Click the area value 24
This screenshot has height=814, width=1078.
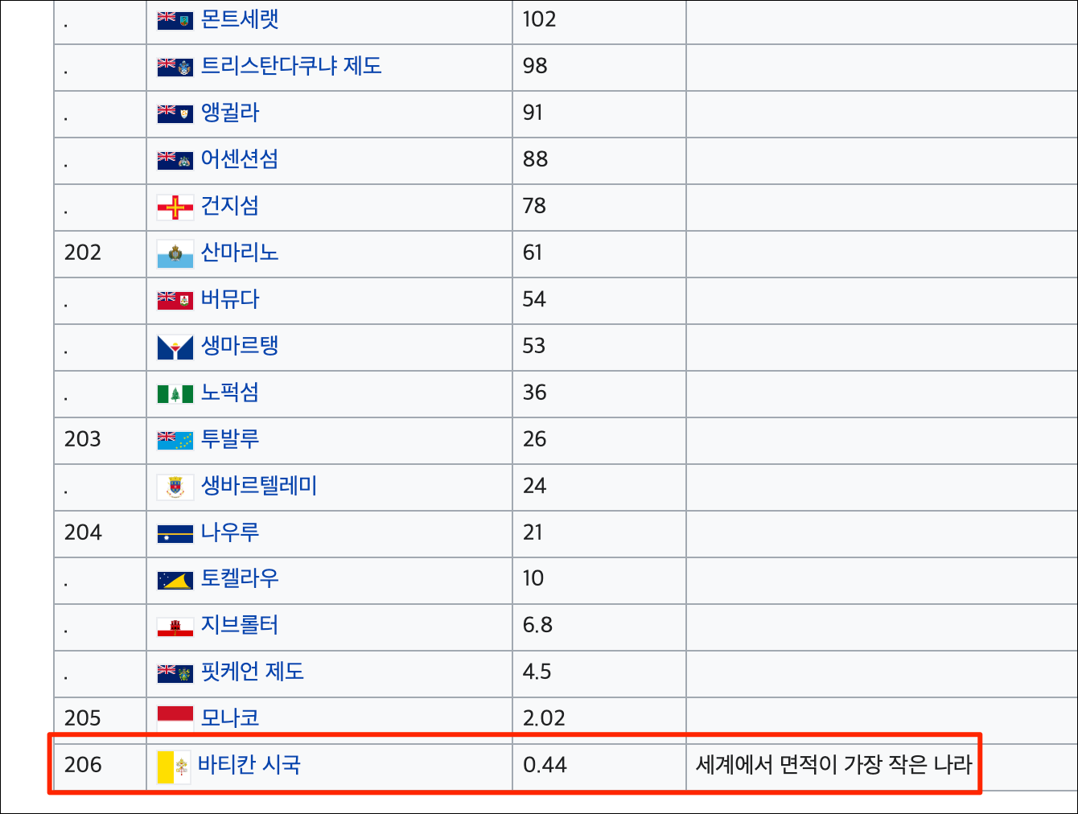click(534, 486)
